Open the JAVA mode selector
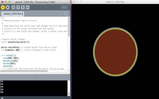Viewport: 159px width, 99px height. [x=64, y=7]
